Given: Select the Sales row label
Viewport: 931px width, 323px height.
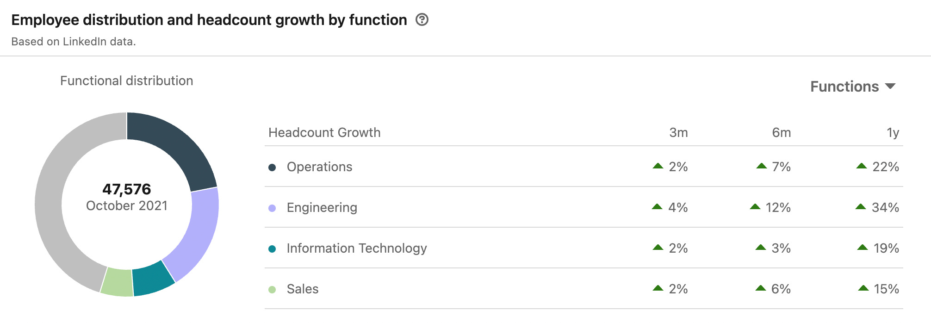Looking at the screenshot, I should (x=303, y=289).
